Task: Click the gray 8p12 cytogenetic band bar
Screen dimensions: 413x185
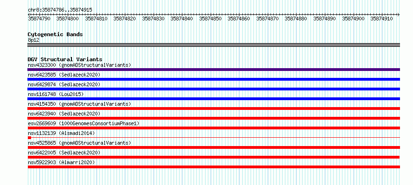Action: [213, 45]
